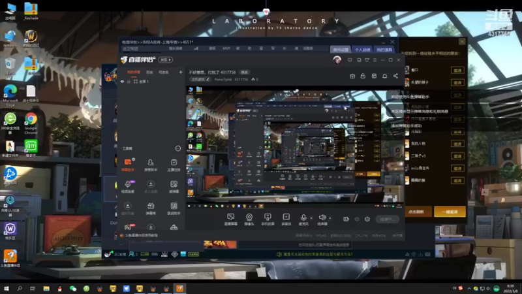This screenshot has width=522, height=294.
Task: Open the lyrics assistant tool
Action: [x=174, y=208]
